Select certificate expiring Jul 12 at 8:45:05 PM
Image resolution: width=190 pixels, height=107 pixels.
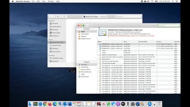pyautogui.click(x=139, y=48)
